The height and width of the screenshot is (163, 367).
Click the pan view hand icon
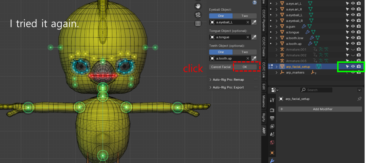[198, 6]
